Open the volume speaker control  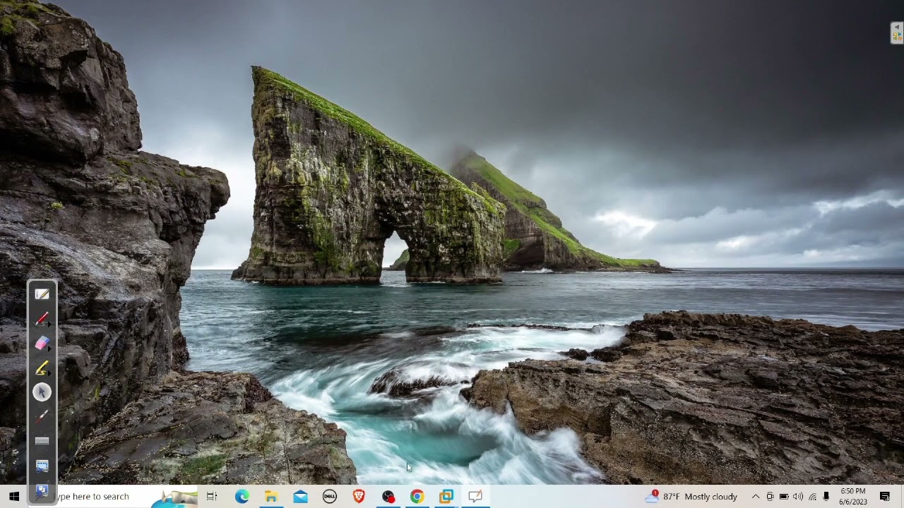798,497
